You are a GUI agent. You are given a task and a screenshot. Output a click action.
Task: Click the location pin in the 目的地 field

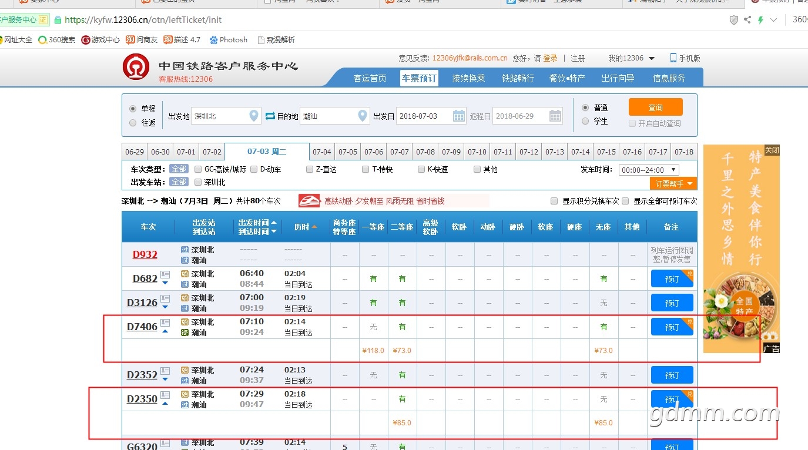(x=363, y=116)
